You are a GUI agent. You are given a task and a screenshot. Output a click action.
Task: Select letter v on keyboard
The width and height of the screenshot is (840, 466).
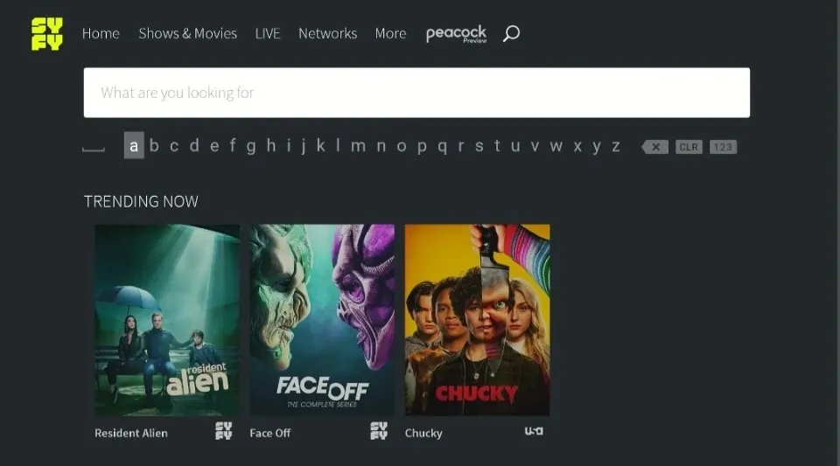click(x=535, y=146)
